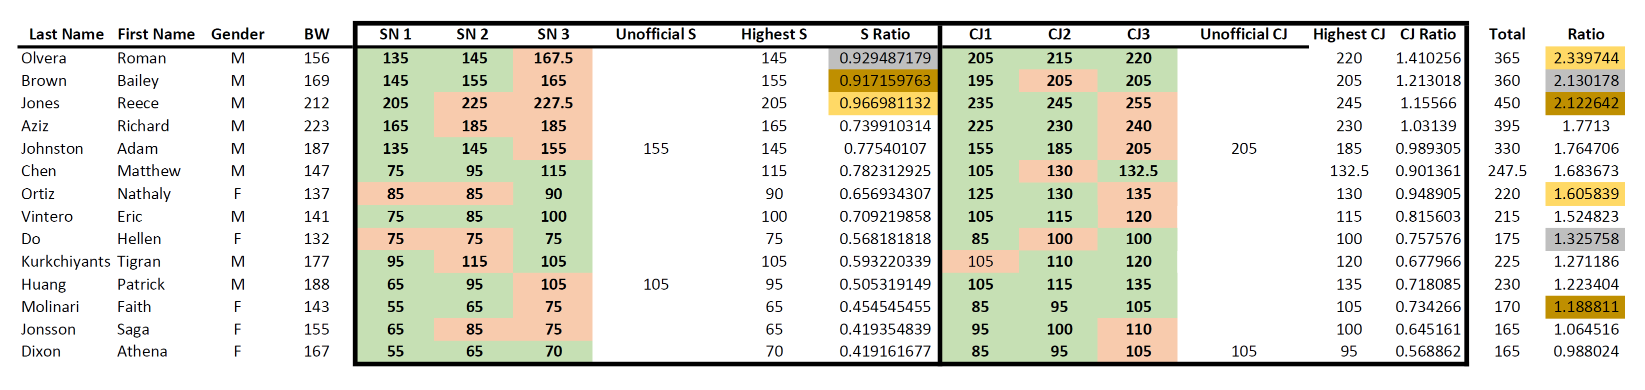The height and width of the screenshot is (390, 1645).
Task: Click the S Ratio header cell
Action: 884,34
